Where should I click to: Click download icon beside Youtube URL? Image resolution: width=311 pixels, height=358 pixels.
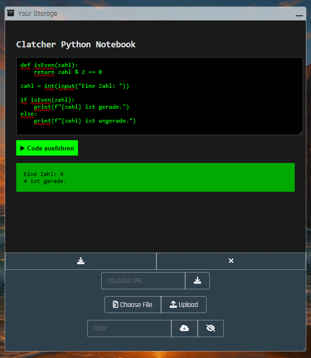pos(197,280)
